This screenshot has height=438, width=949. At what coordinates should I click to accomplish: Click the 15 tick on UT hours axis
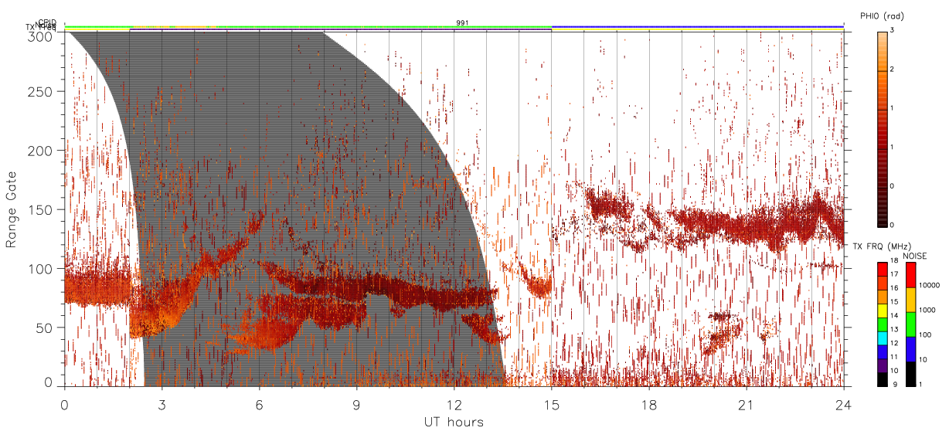pos(551,405)
